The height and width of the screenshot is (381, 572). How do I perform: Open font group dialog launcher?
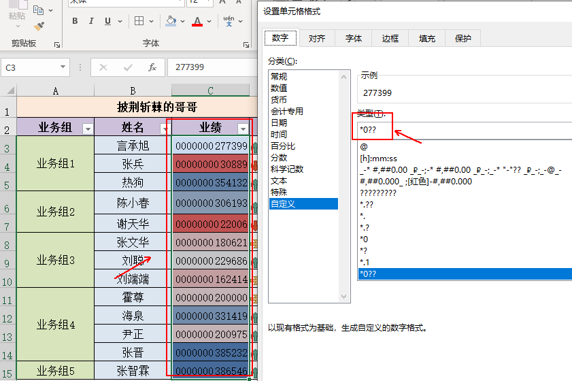pos(246,44)
